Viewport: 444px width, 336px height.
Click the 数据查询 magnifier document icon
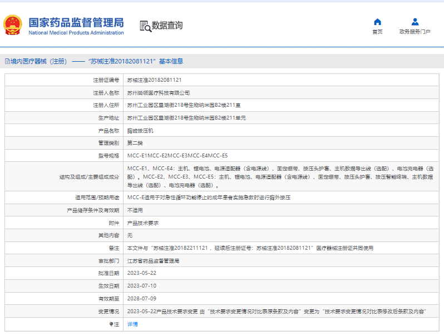click(x=145, y=26)
